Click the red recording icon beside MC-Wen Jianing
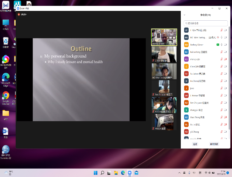 (x=218, y=37)
